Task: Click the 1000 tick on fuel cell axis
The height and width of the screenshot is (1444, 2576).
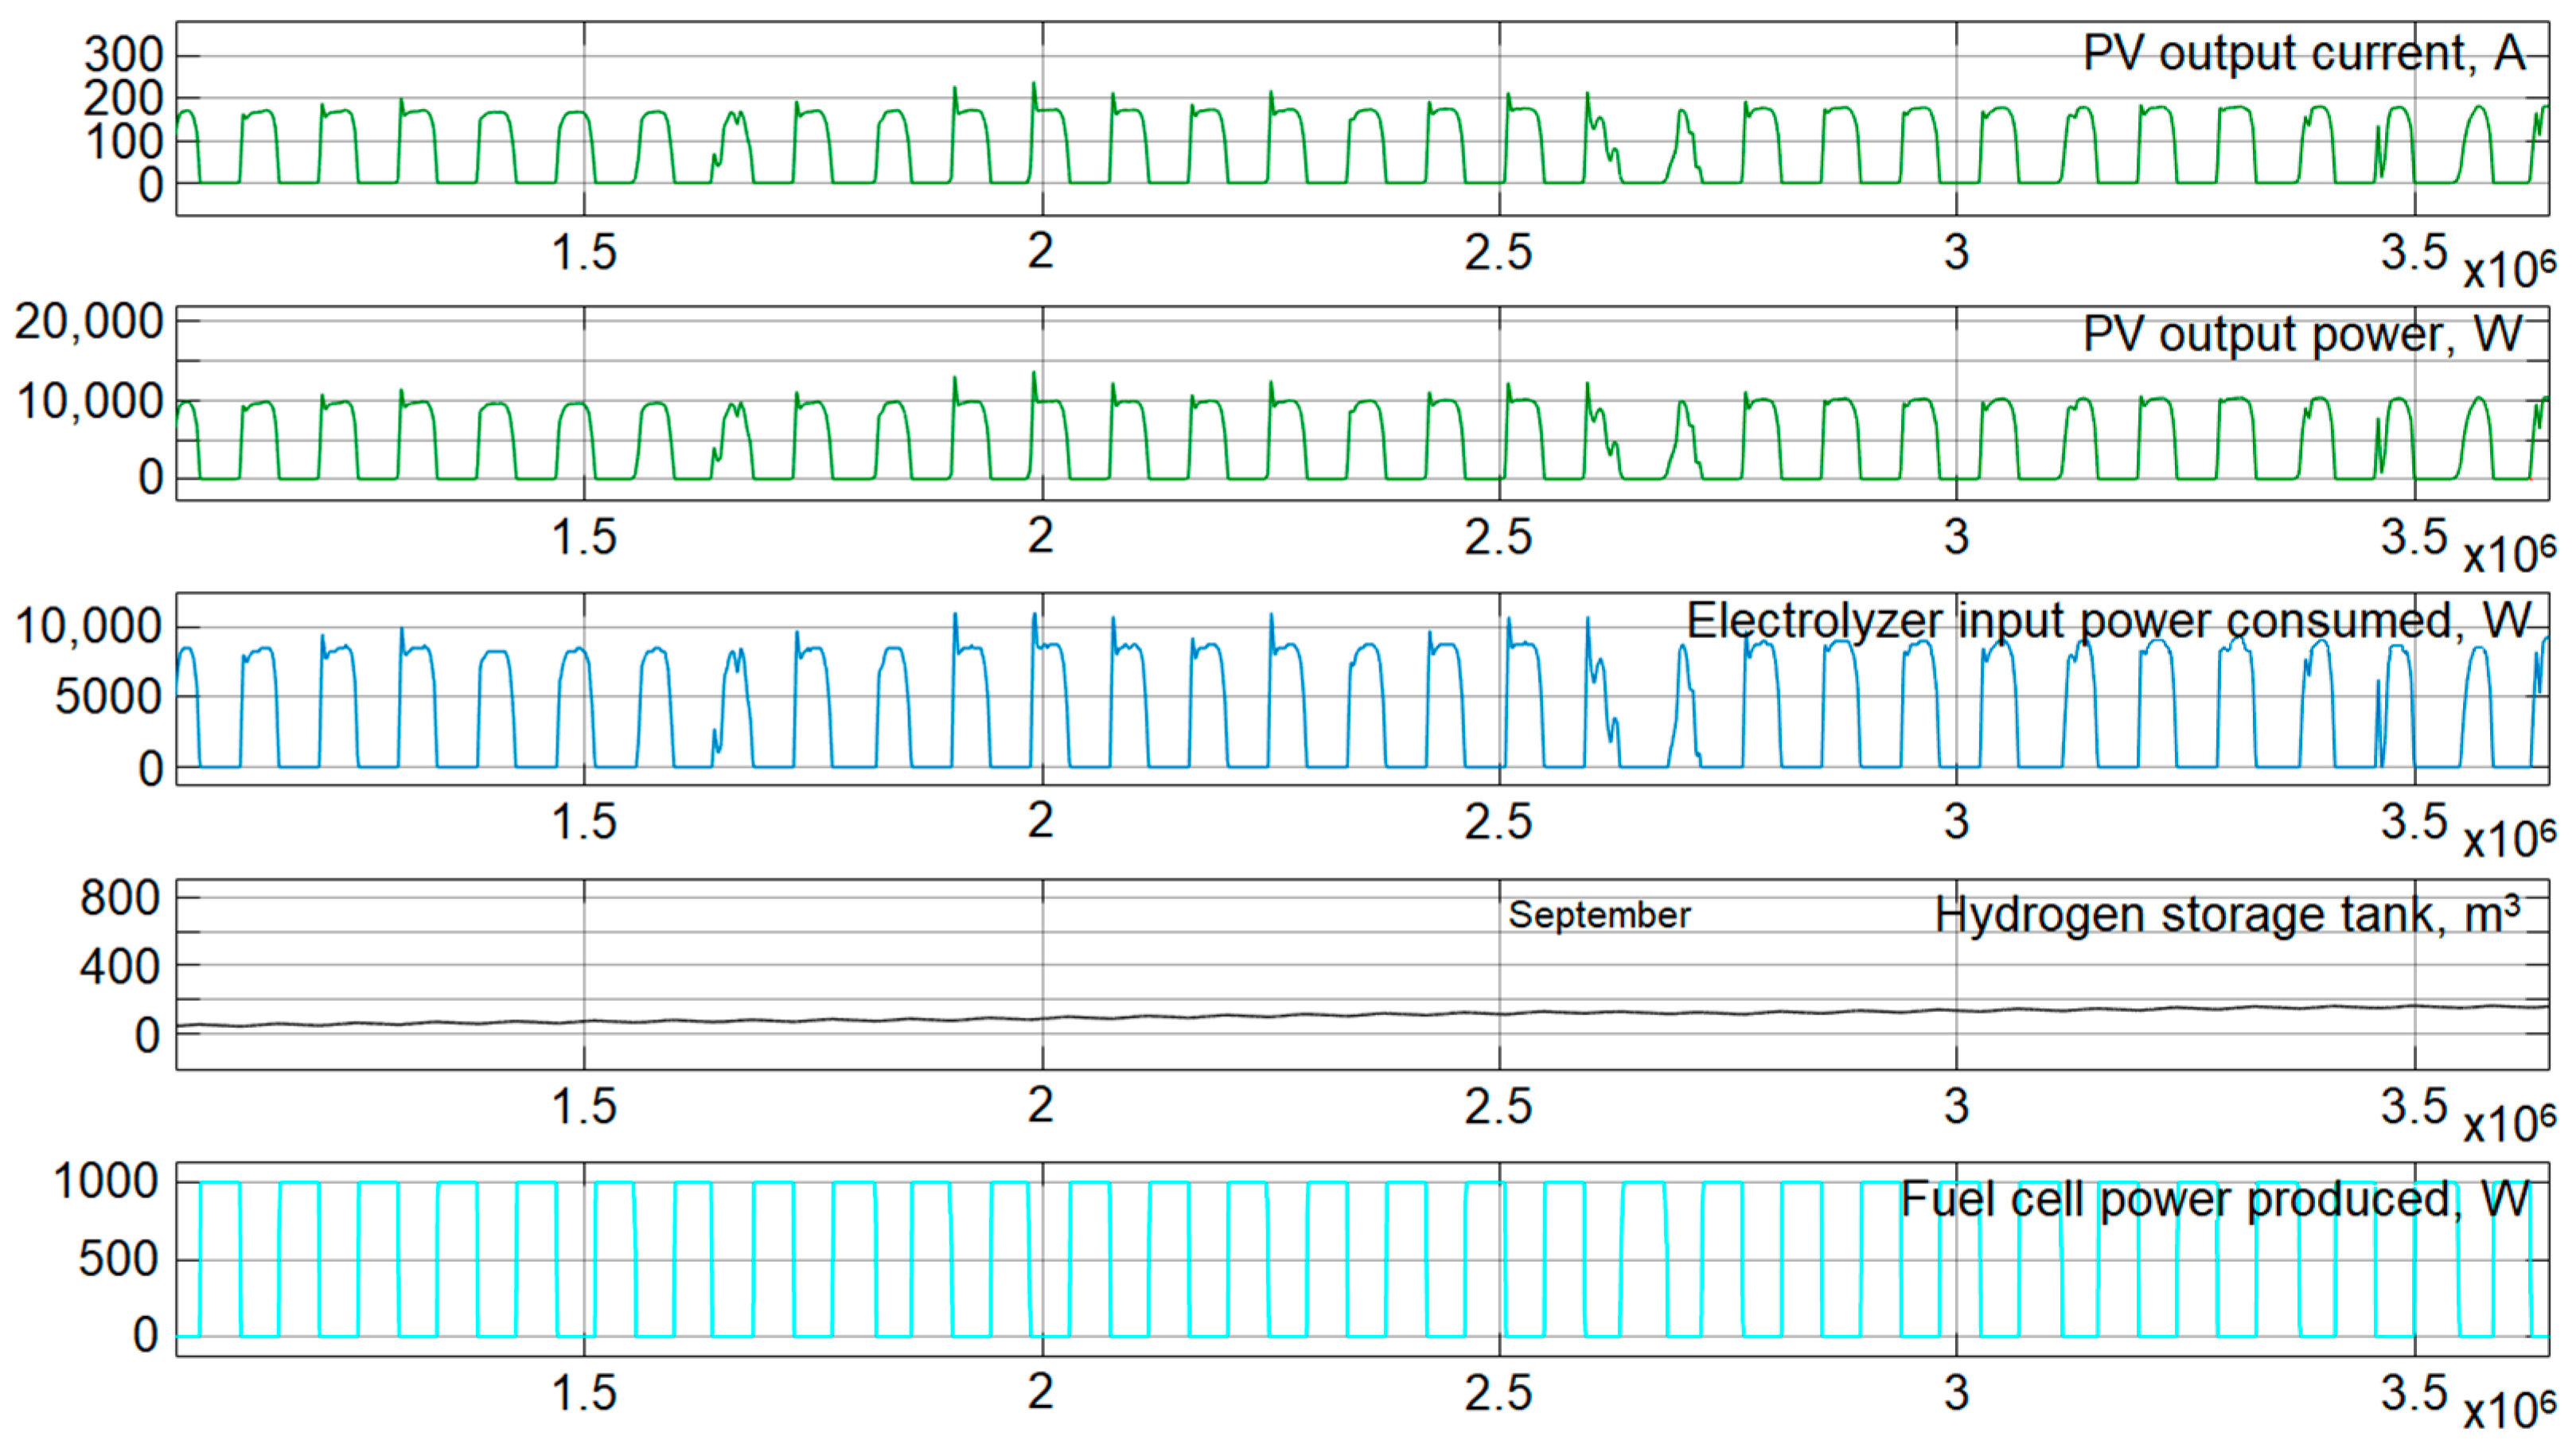Action: pos(105,1182)
